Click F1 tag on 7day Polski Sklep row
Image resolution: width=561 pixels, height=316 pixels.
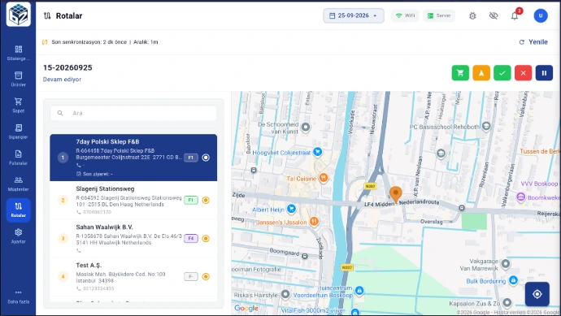(191, 158)
